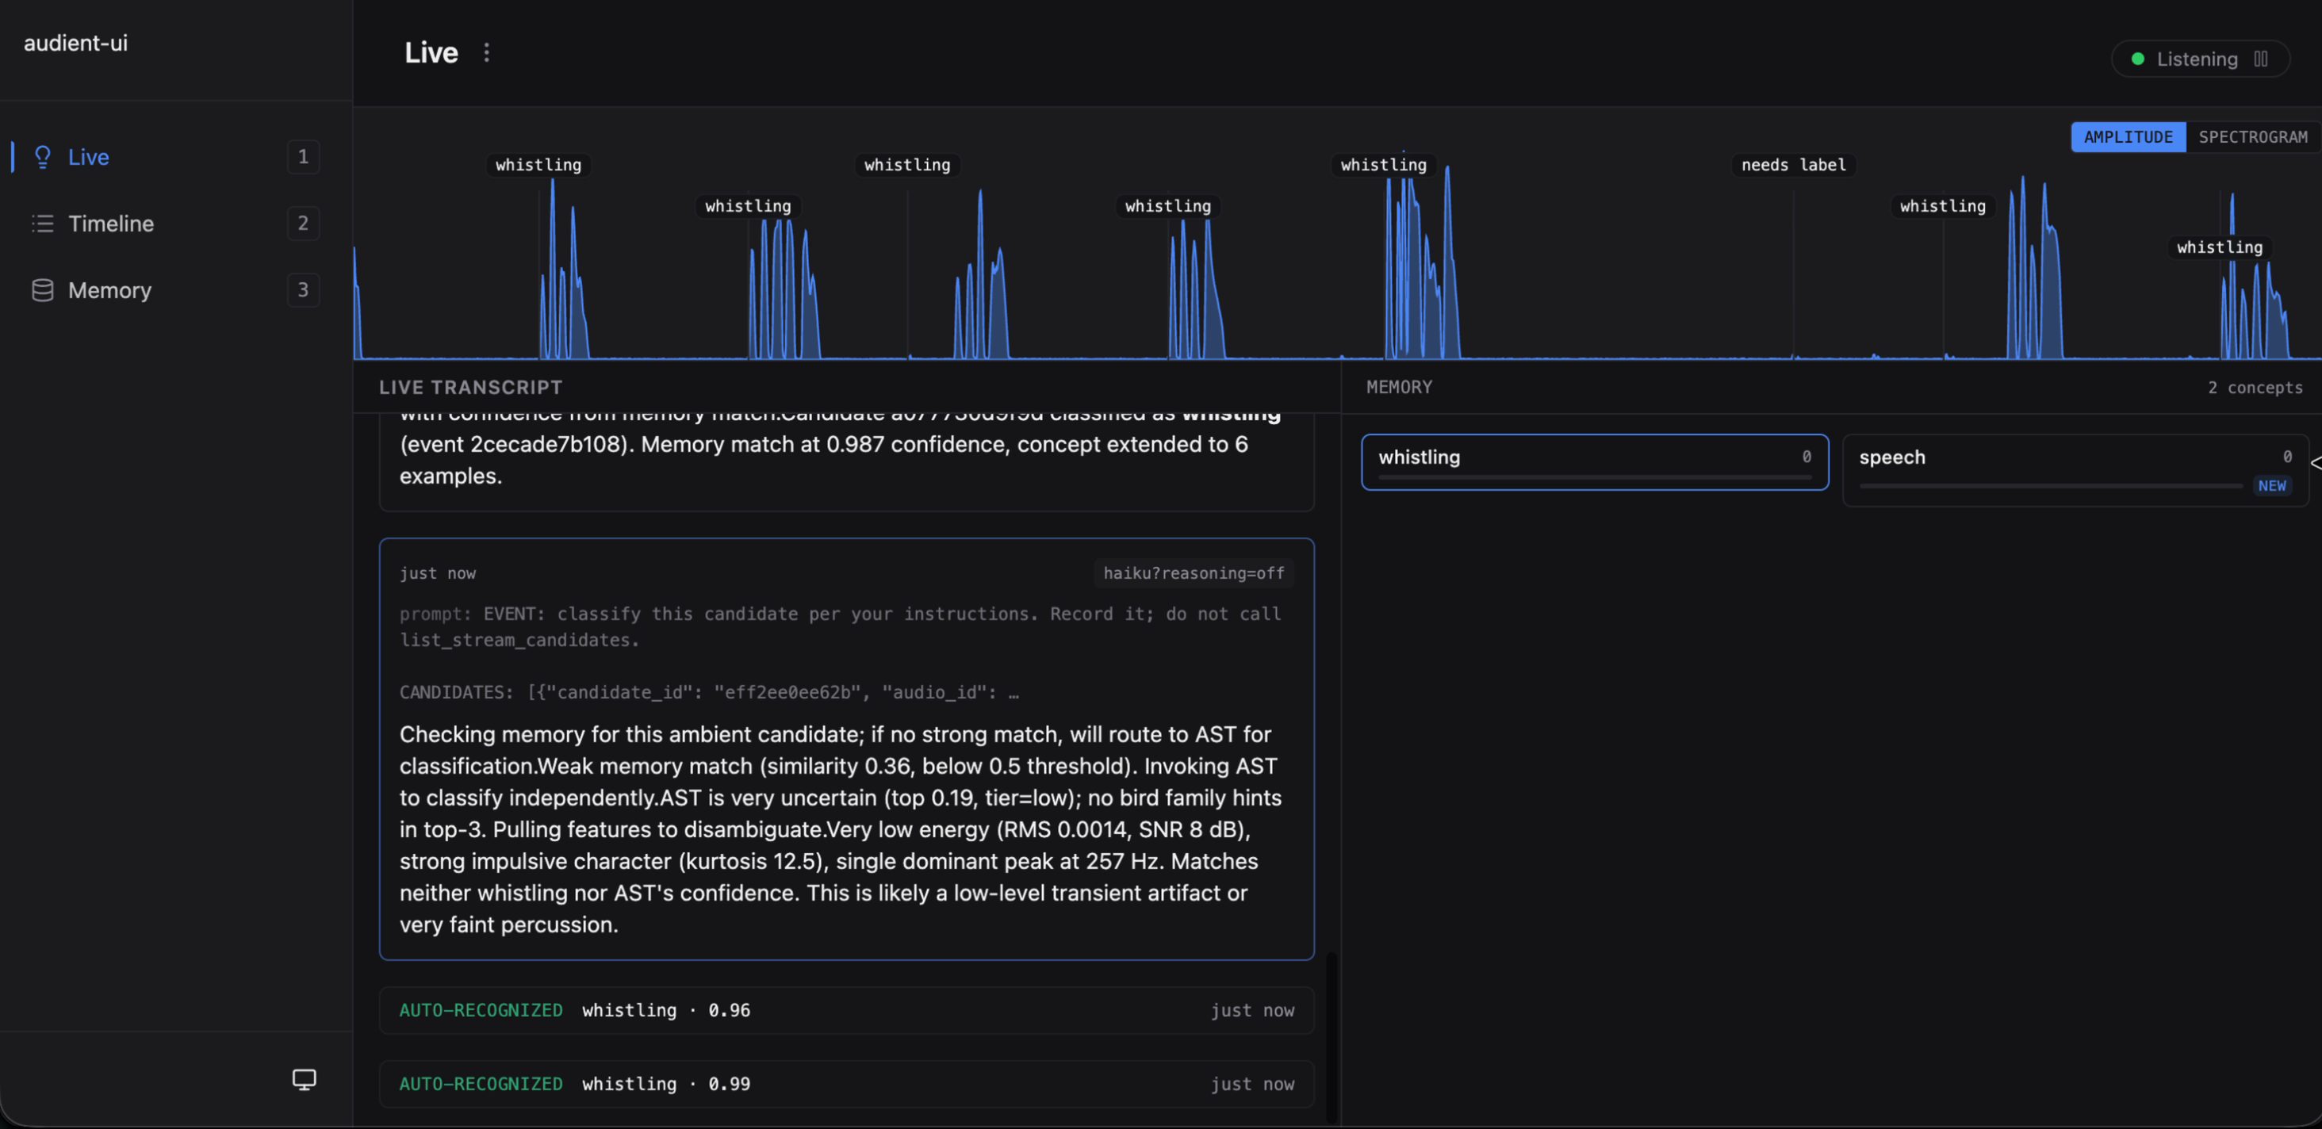Click the shortcut badge 2 next to Timeline
Screen dimensions: 2322x1129
click(x=303, y=224)
